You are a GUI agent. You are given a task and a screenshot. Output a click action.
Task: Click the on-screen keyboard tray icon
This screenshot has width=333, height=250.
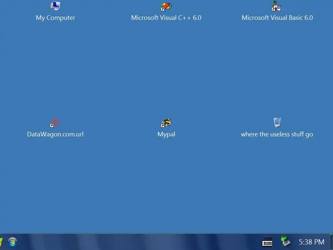pyautogui.click(x=267, y=242)
